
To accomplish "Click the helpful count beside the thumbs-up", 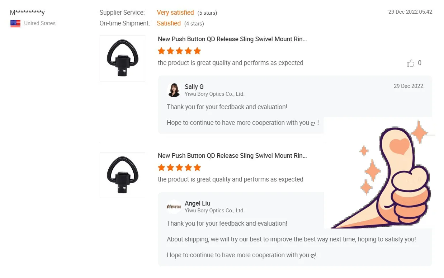I will point(420,63).
